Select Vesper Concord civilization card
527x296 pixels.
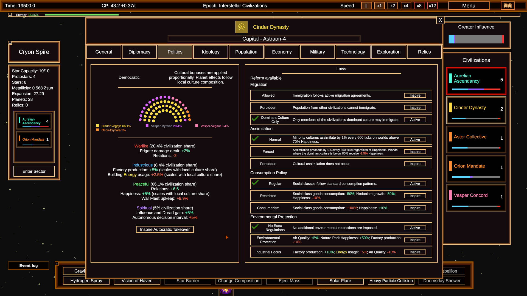(x=476, y=198)
